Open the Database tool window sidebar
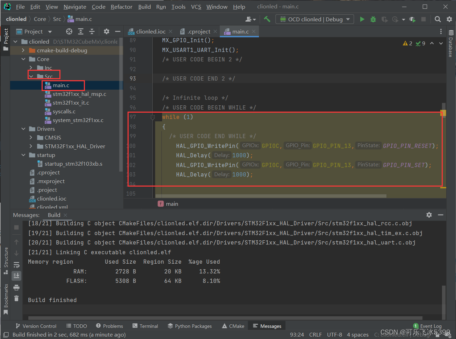 coord(451,44)
